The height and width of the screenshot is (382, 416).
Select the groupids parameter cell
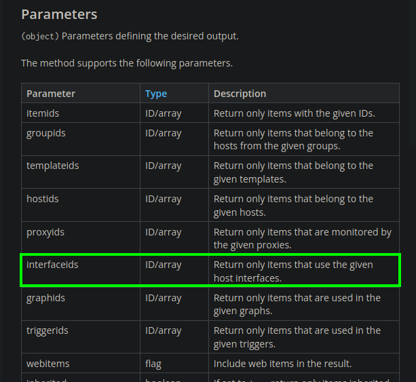tap(46, 133)
